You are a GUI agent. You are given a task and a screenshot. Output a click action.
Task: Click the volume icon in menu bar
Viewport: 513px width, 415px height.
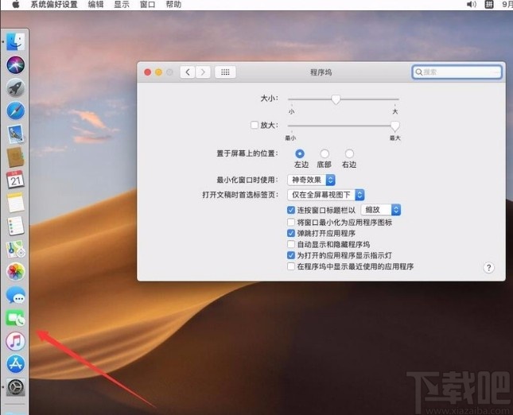tap(471, 5)
